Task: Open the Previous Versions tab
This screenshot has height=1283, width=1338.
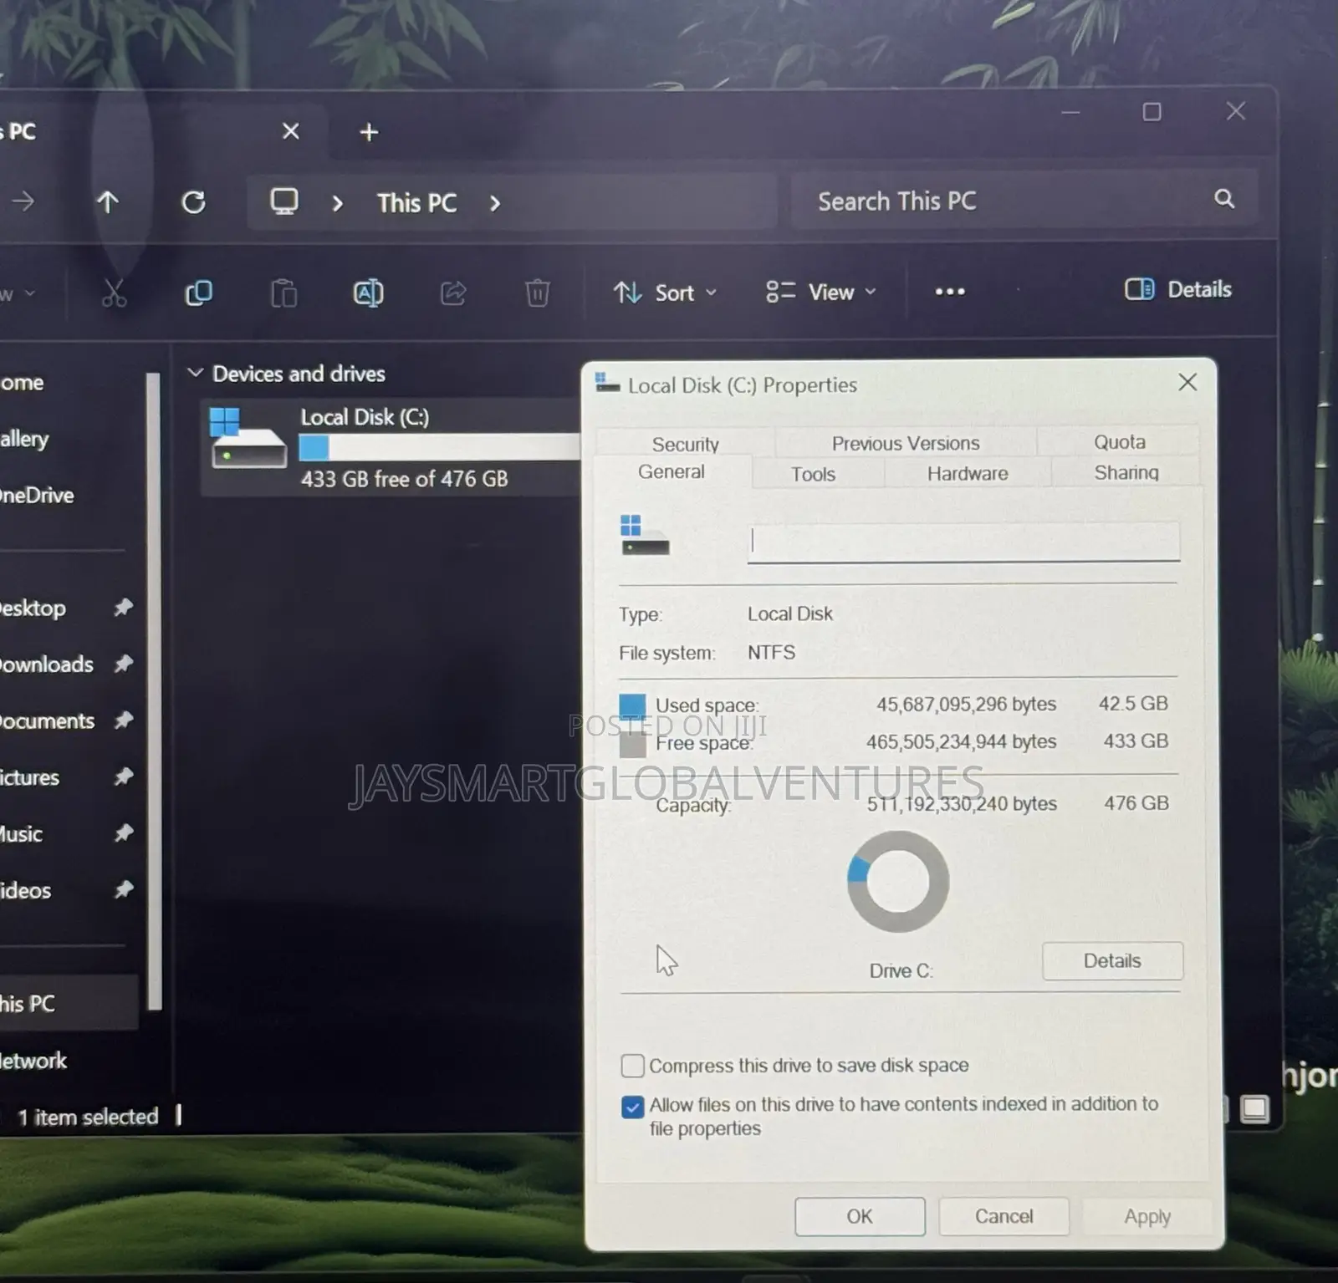Action: click(x=906, y=443)
